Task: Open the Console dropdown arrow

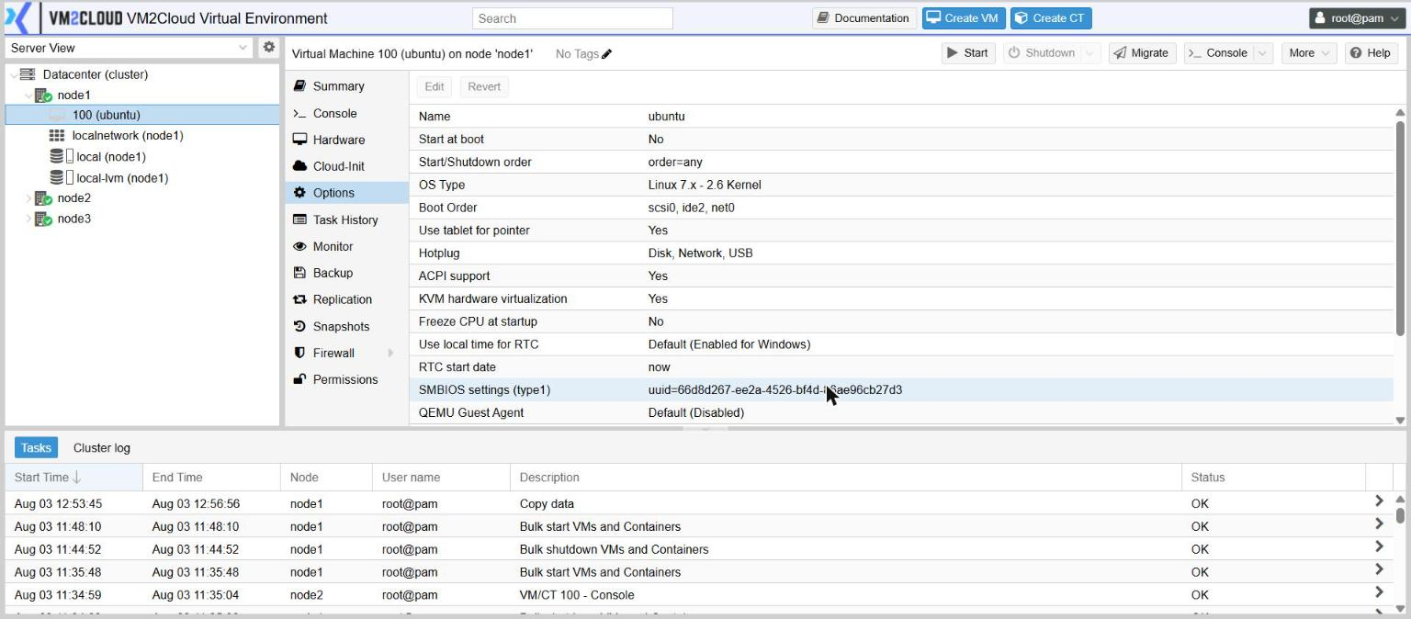Action: tap(1262, 53)
